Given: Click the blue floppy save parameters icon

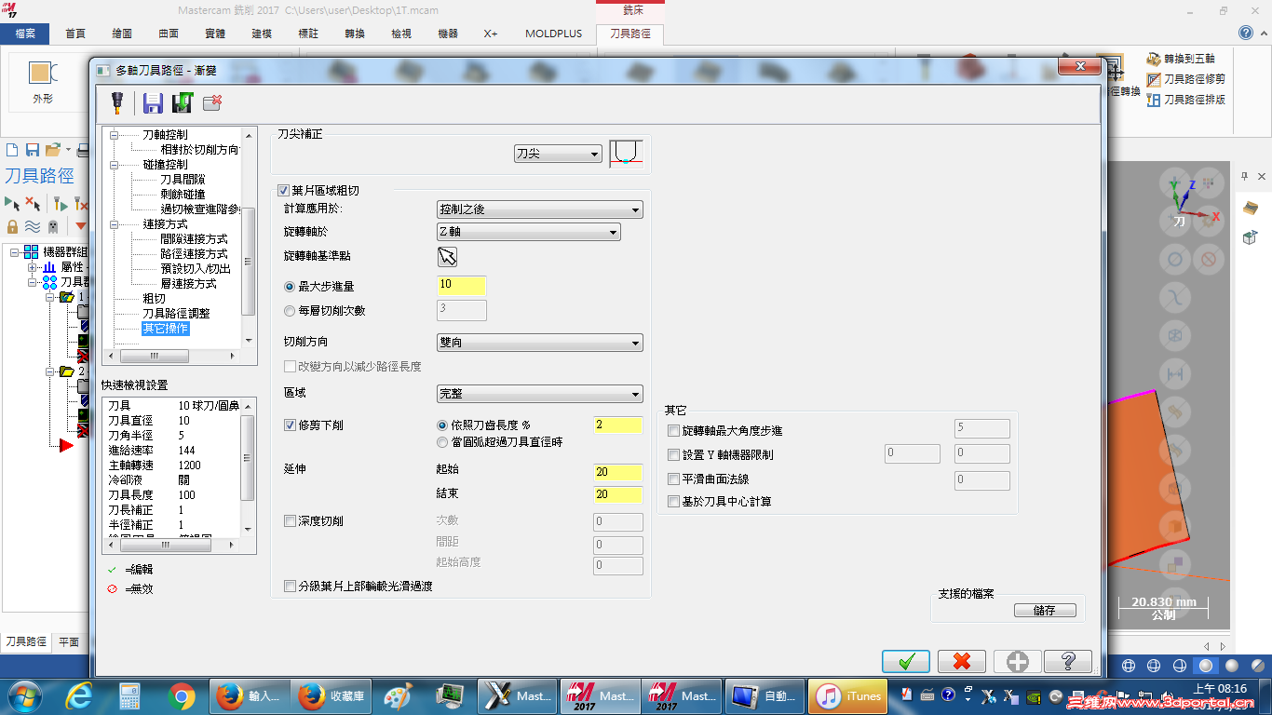Looking at the screenshot, I should (152, 102).
